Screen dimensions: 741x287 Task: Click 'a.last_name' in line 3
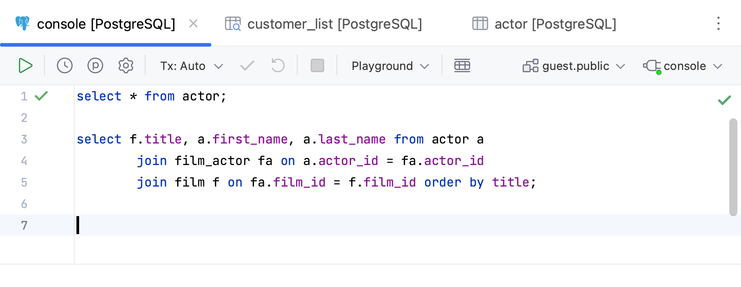pos(344,139)
